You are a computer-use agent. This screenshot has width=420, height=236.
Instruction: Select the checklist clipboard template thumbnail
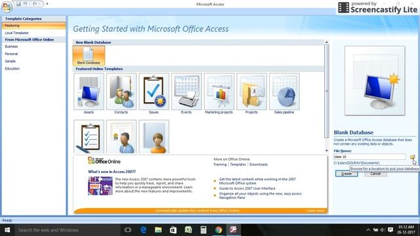89,137
